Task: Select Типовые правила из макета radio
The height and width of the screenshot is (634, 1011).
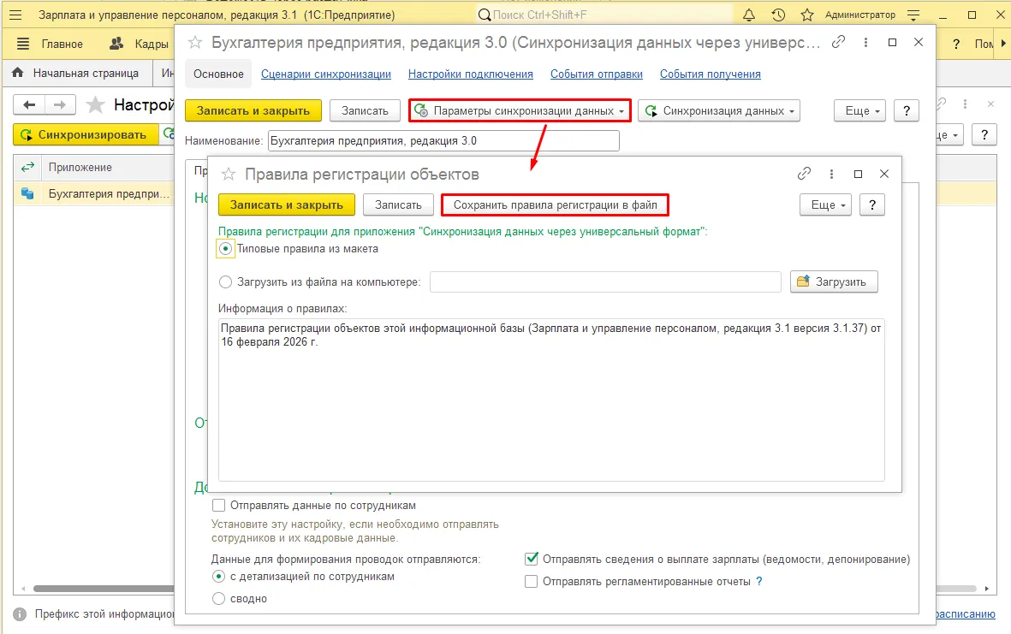Action: (x=226, y=249)
